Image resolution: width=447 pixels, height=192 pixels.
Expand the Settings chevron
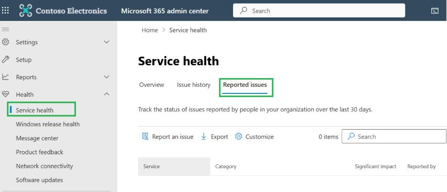(x=106, y=42)
